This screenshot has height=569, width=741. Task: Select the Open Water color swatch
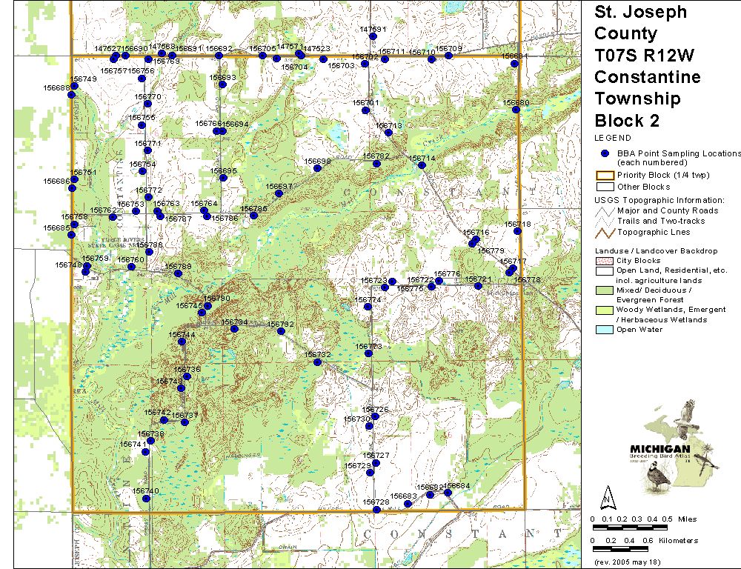(x=605, y=330)
